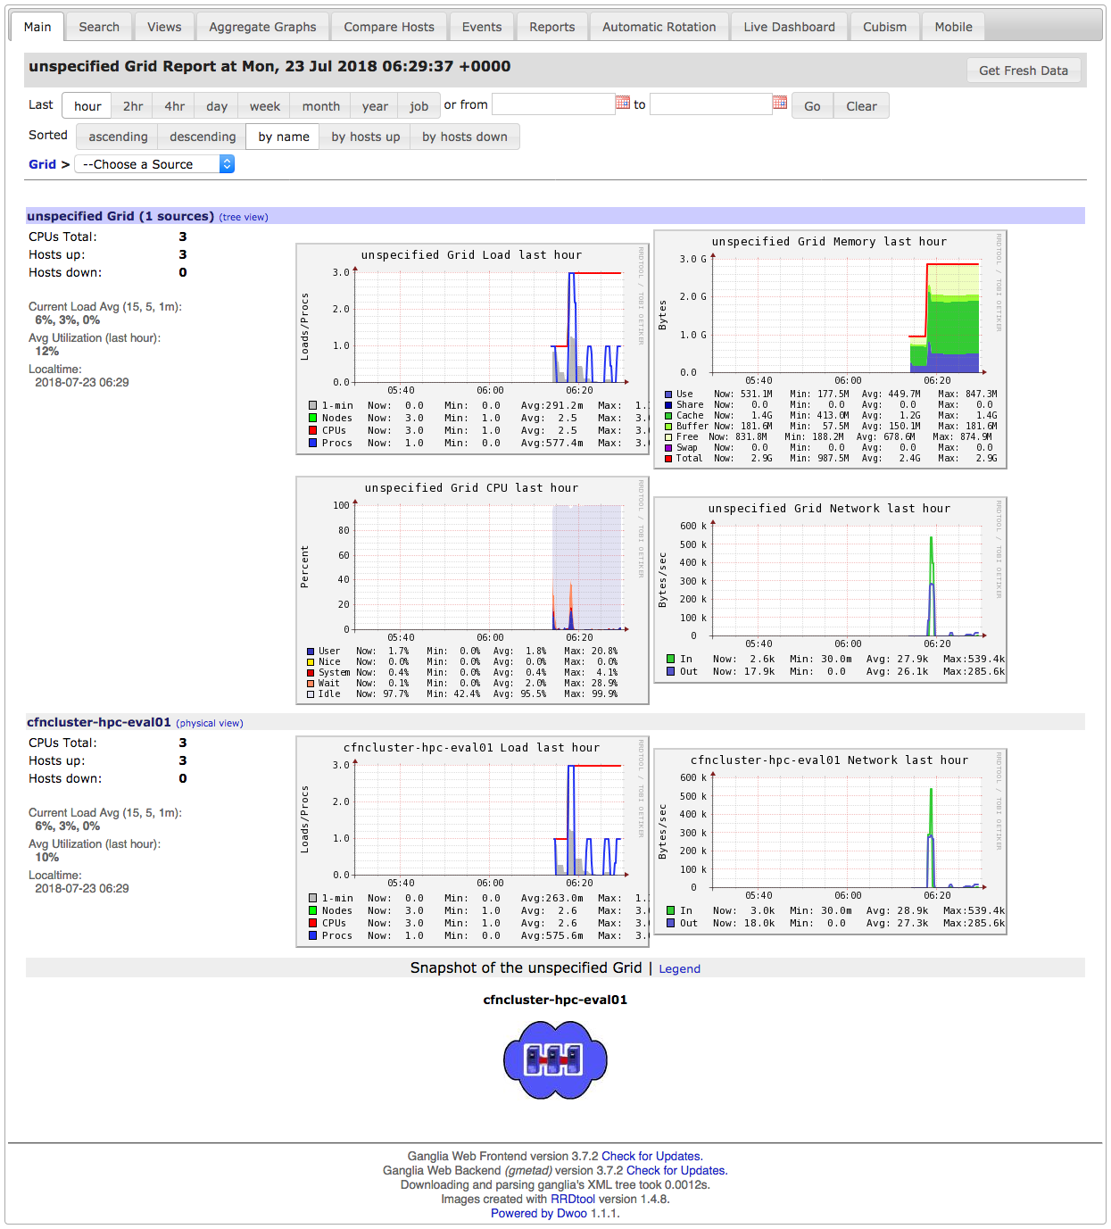Click the Get Fresh Data button
The height and width of the screenshot is (1229, 1111).
click(x=1024, y=70)
